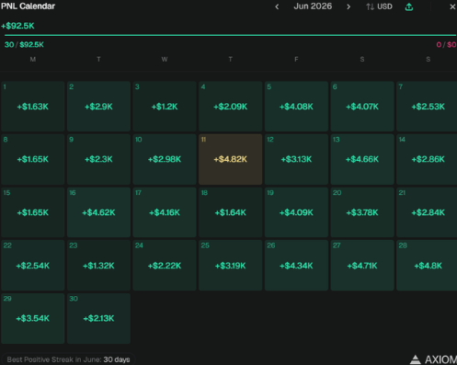The image size is (457, 365).
Task: Select day 14 cell with +$2.86K
Action: point(427,159)
